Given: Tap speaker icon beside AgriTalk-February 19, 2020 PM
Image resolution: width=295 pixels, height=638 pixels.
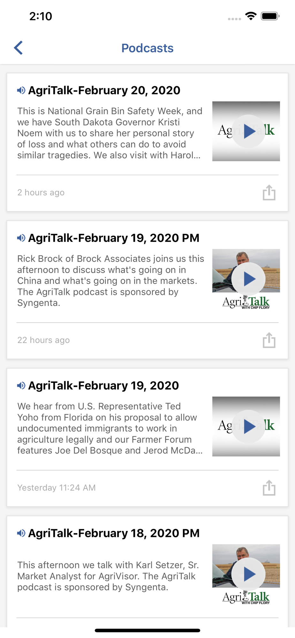Looking at the screenshot, I should click(21, 238).
